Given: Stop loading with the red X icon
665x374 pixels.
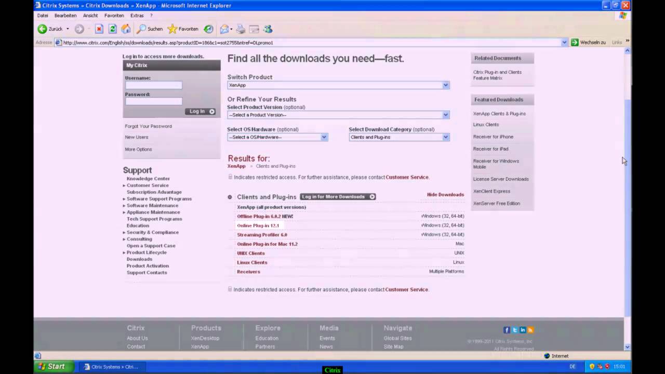Looking at the screenshot, I should pyautogui.click(x=99, y=29).
